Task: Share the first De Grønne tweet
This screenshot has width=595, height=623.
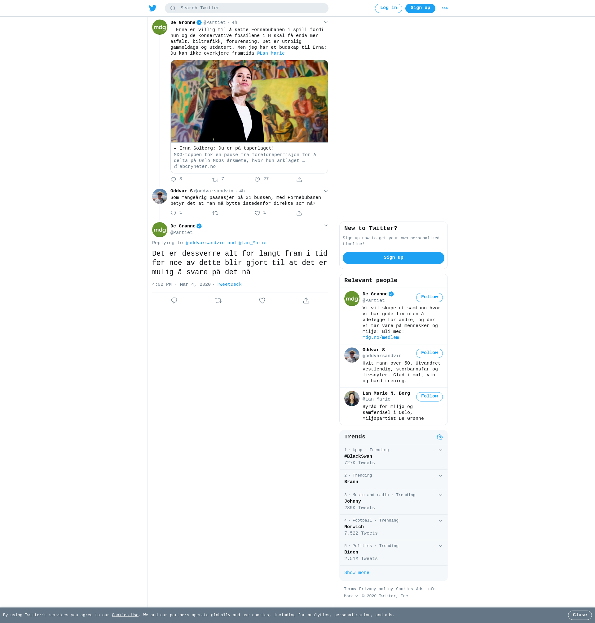Action: 299,180
